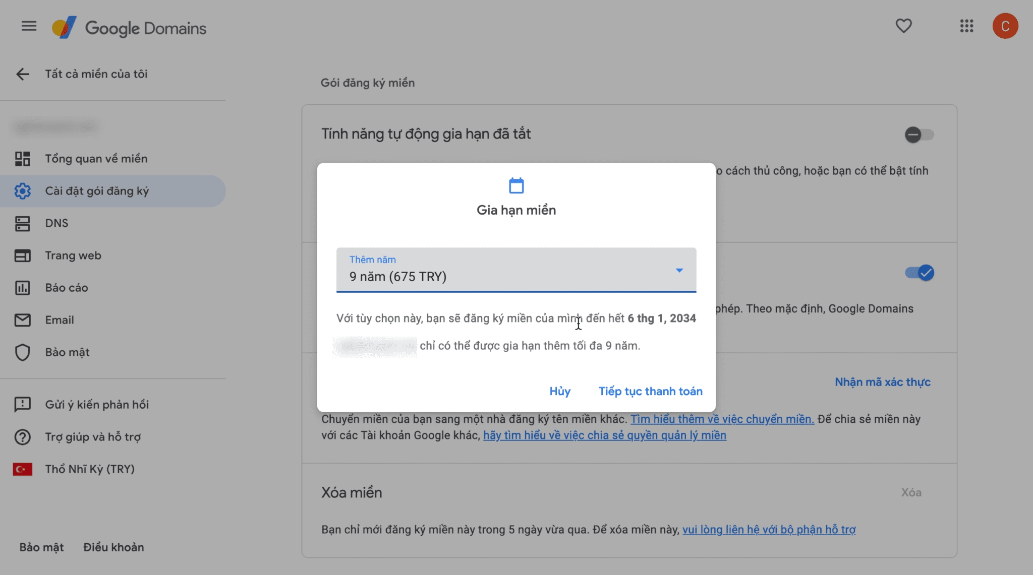Click the favorites heart icon

903,26
